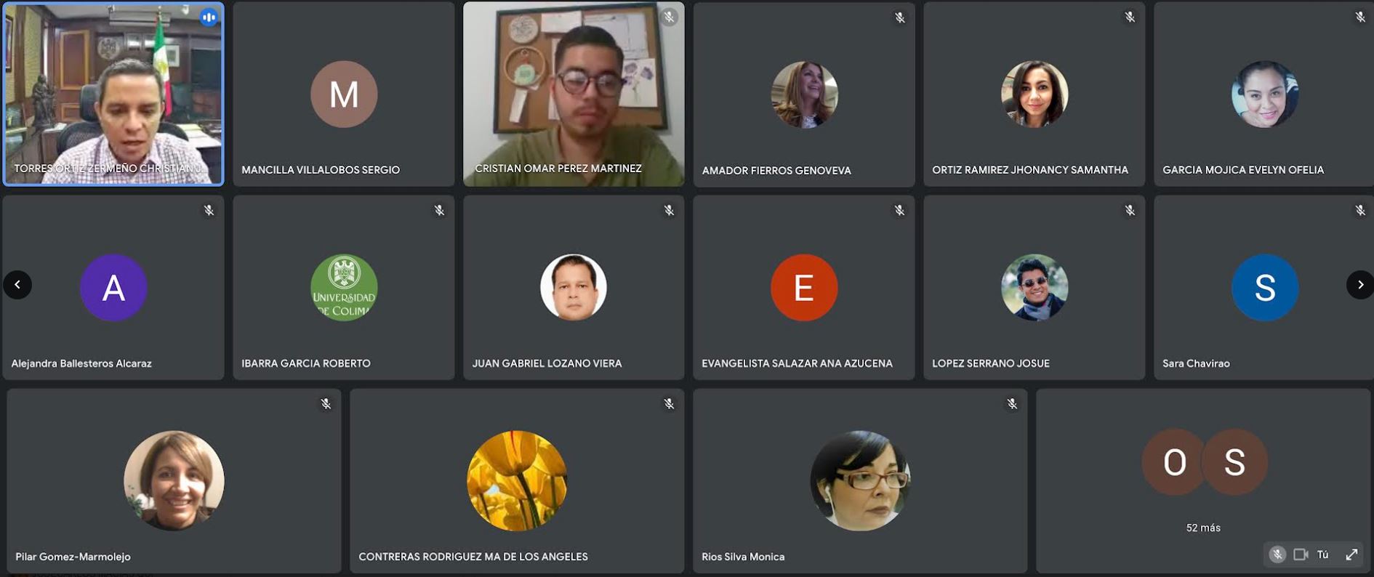Open Torres Ortiz Zermeño's video tile

(113, 94)
